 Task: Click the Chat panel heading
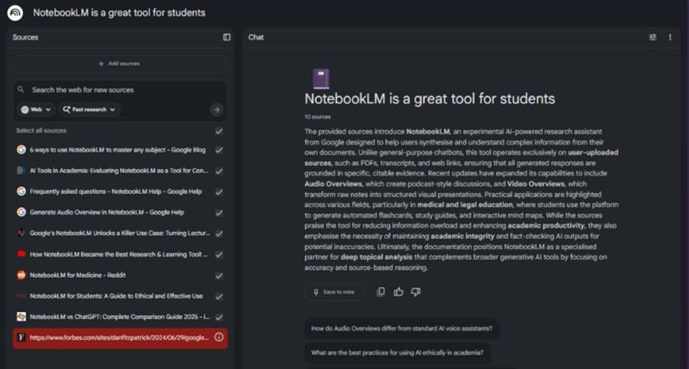[256, 37]
